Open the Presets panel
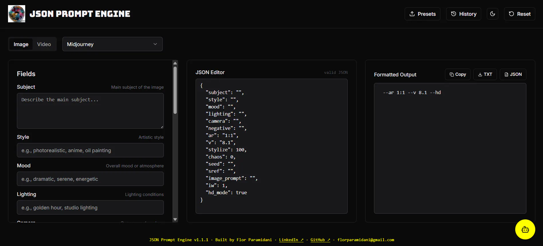Screen dimensions: 543x246 (x=422, y=14)
